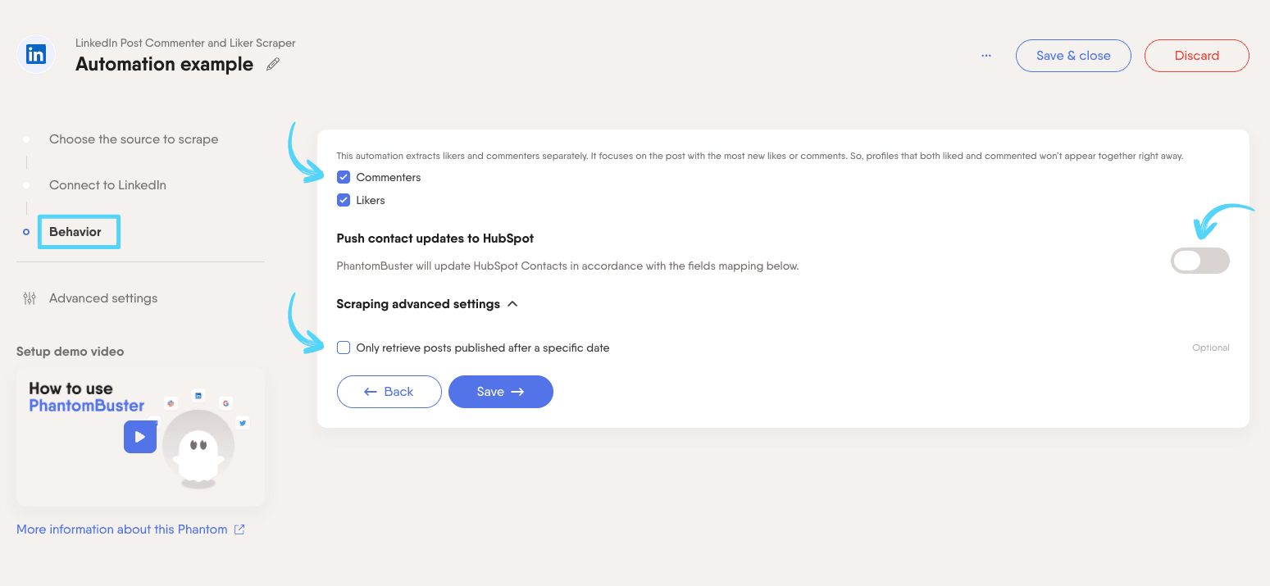Click the external link icon beside More information
Image resolution: width=1270 pixels, height=586 pixels.
[239, 529]
